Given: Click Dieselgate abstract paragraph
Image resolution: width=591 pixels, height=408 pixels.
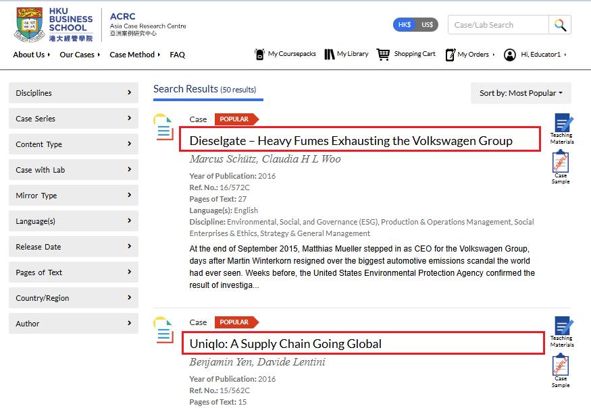Looking at the screenshot, I should [x=362, y=267].
